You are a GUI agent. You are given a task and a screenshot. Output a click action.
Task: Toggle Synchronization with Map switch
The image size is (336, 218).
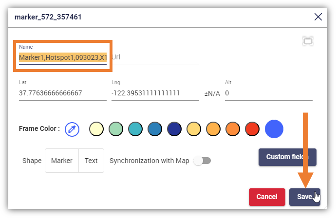202,161
